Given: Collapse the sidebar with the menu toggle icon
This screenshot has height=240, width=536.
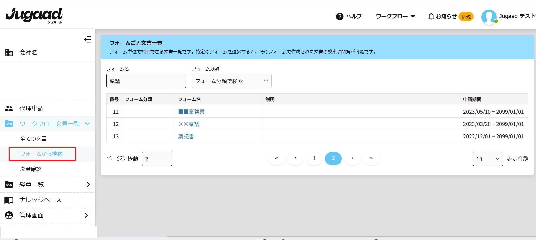Looking at the screenshot, I should point(87,40).
